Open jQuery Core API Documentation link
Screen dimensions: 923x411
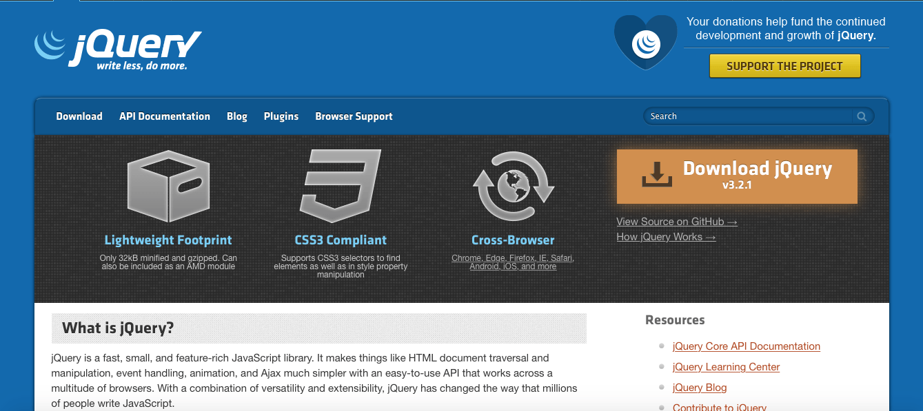point(747,346)
